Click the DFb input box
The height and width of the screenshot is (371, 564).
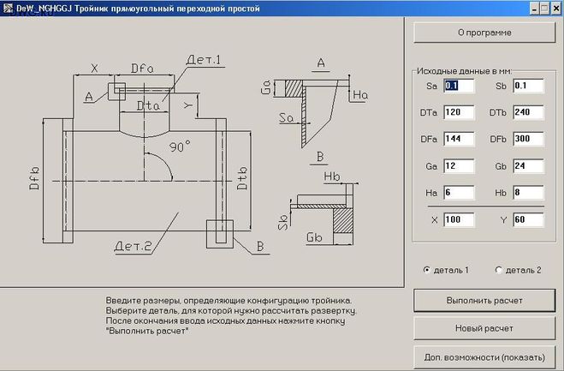point(528,139)
